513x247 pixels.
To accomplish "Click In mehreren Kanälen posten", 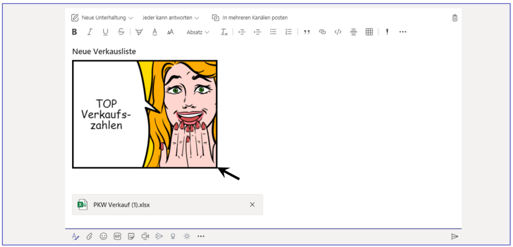I will pos(250,18).
